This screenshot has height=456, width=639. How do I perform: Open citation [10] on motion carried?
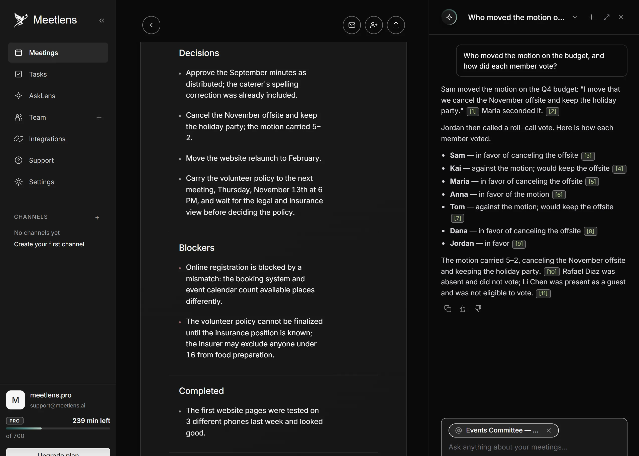click(552, 272)
